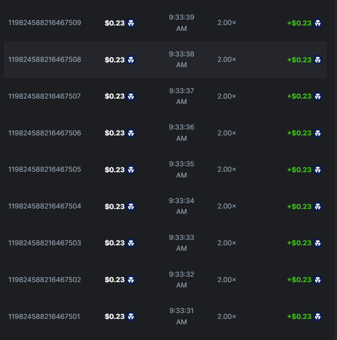Click the 9:33:34 AM timestamp
Image resolution: width=337 pixels, height=340 pixels.
[x=182, y=206]
